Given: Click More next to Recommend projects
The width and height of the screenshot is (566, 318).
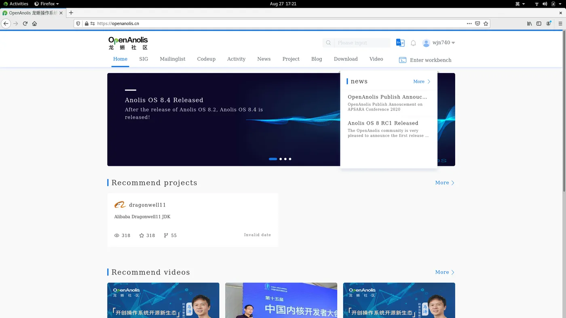Looking at the screenshot, I should click(445, 183).
